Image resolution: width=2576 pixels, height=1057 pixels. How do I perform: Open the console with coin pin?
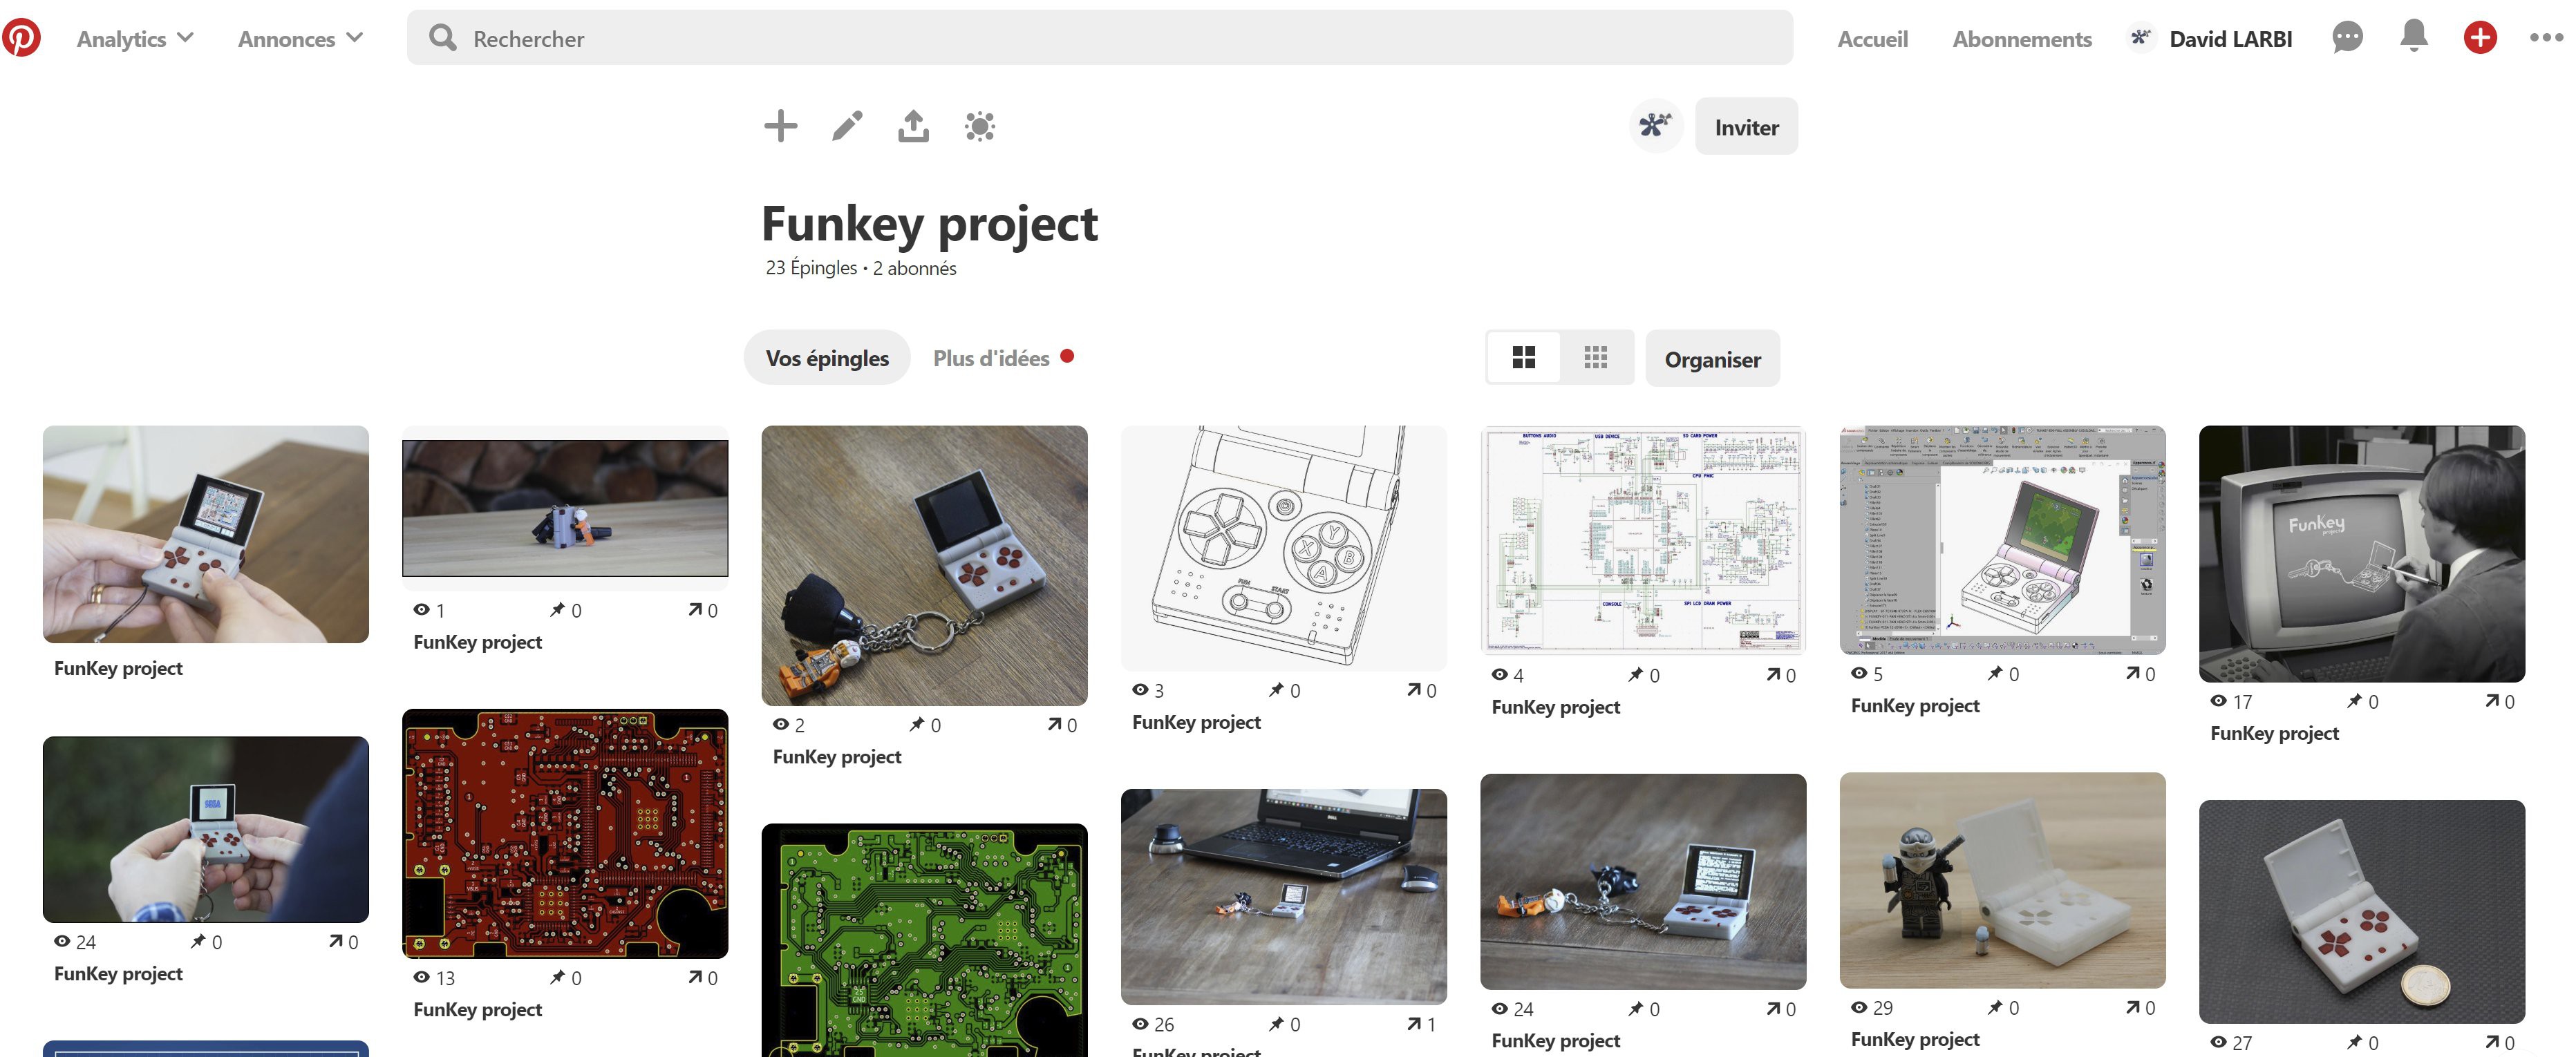click(2361, 911)
